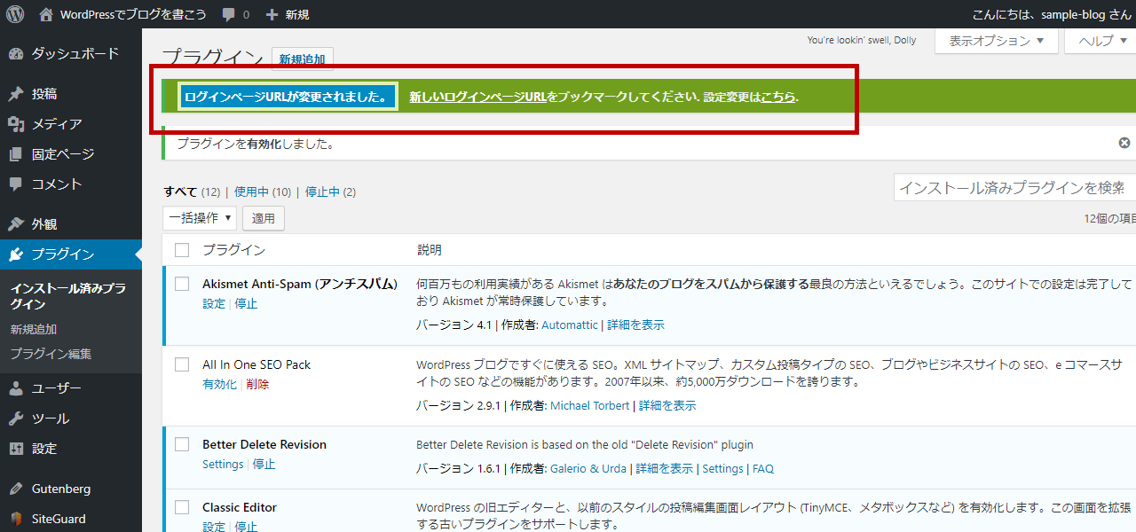Expand the ヘルプ help panel
The width and height of the screenshot is (1136, 532).
coord(1100,41)
